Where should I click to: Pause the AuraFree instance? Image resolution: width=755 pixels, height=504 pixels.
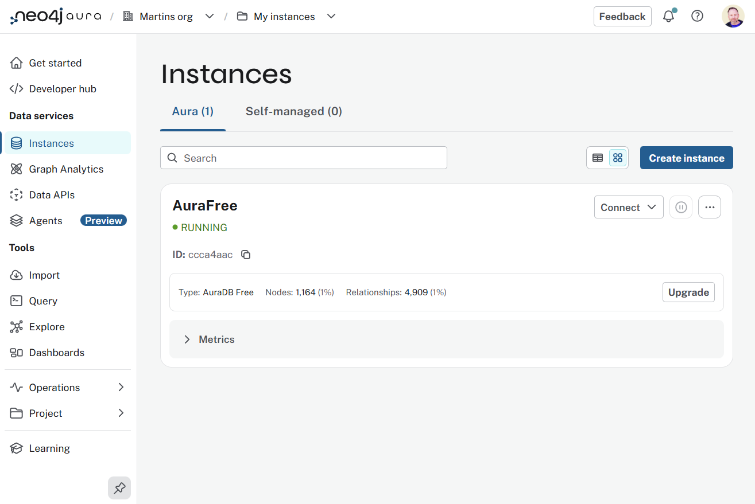[x=681, y=208]
